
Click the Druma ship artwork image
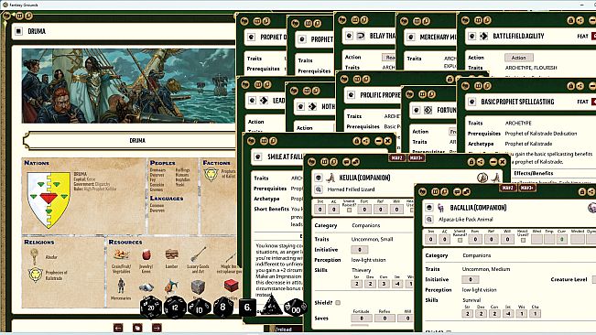[x=128, y=85]
